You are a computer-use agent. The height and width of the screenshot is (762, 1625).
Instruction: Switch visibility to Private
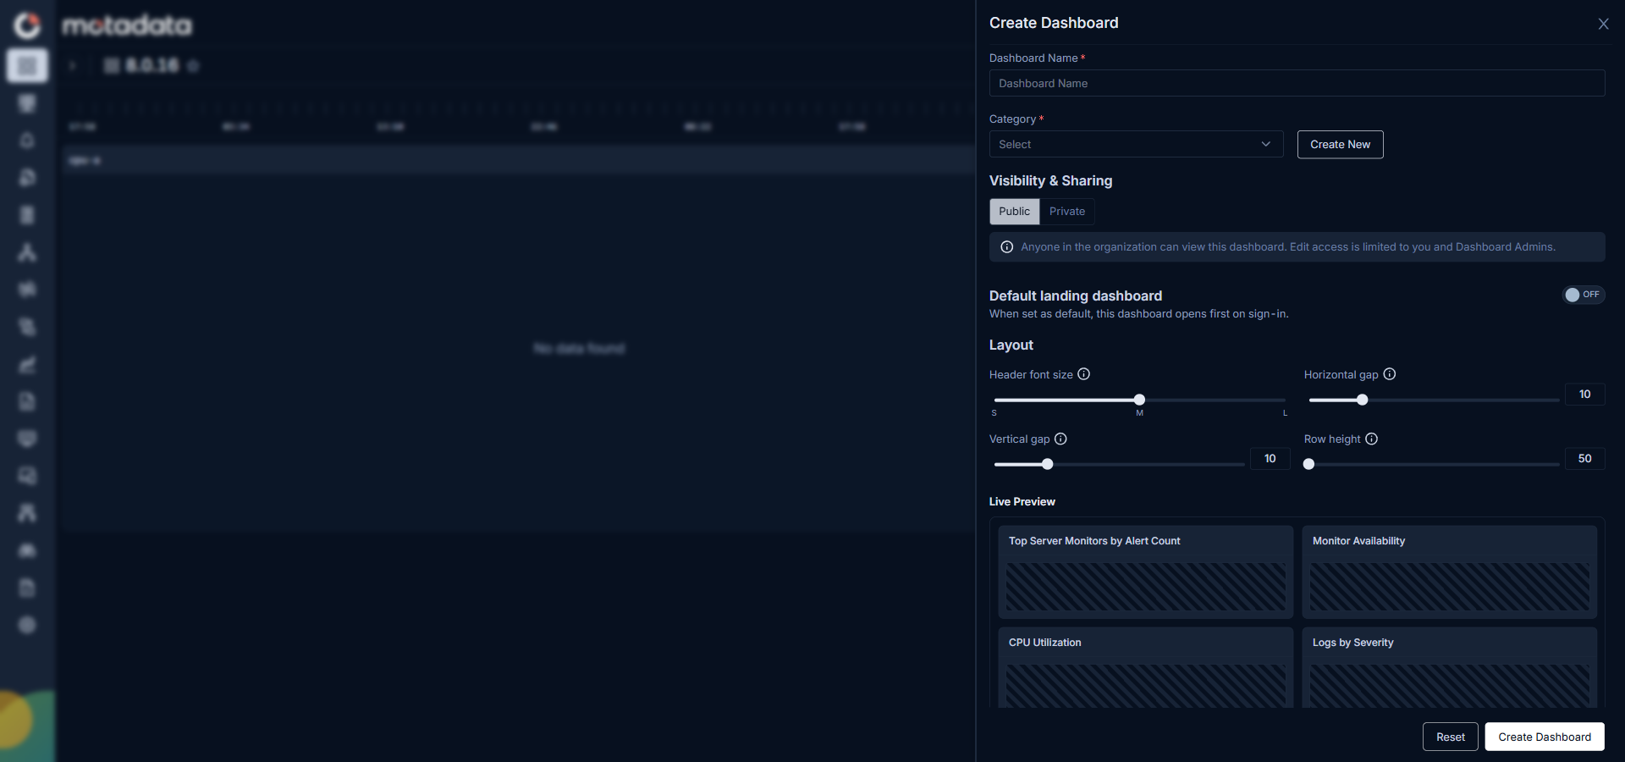[1066, 212]
